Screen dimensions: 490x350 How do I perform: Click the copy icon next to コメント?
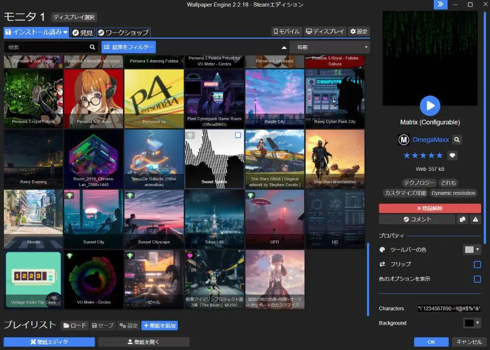click(x=463, y=219)
